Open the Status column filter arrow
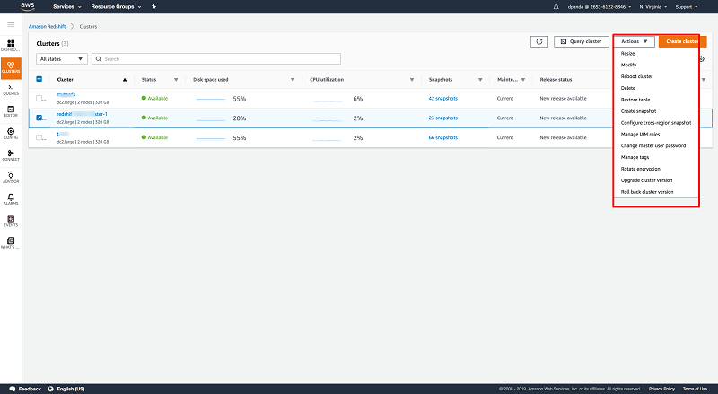718x394 pixels. coord(176,80)
